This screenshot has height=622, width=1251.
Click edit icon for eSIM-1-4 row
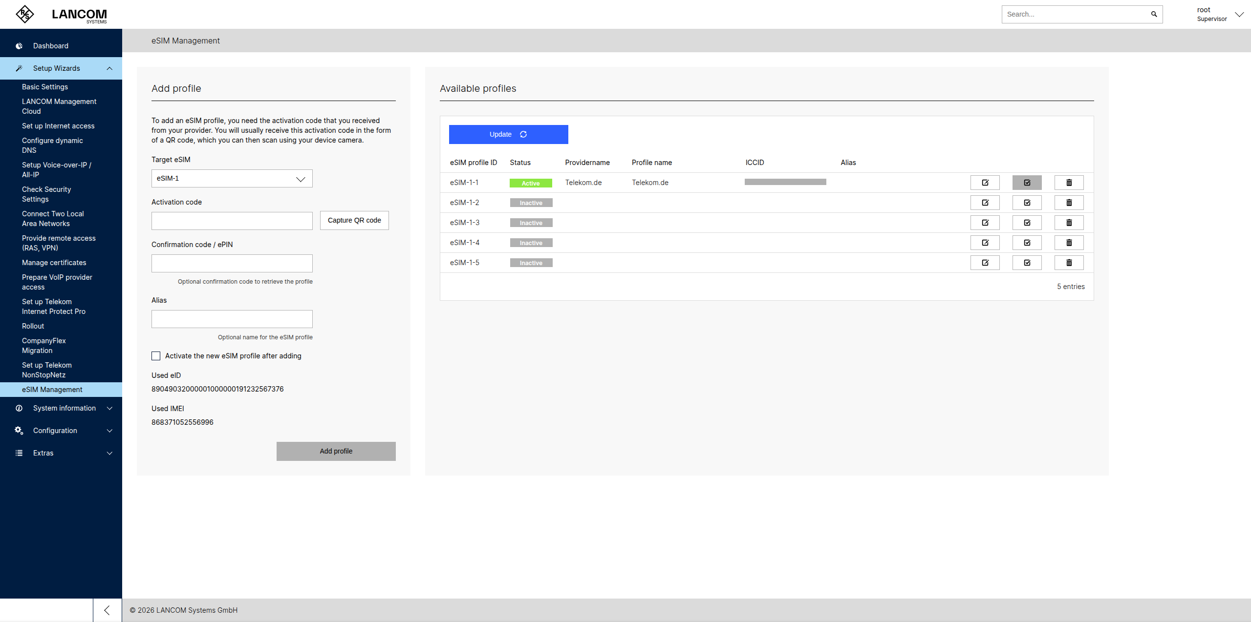pos(985,243)
